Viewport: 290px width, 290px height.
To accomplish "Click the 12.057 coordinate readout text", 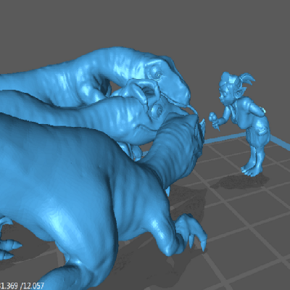I will coord(33,286).
